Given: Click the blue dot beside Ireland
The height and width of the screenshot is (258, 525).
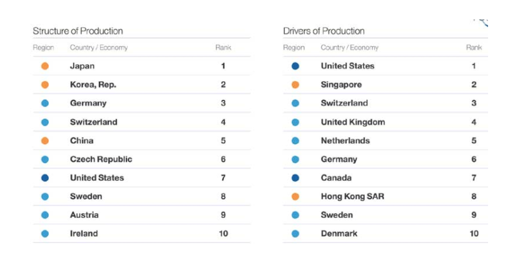Looking at the screenshot, I should [x=45, y=234].
